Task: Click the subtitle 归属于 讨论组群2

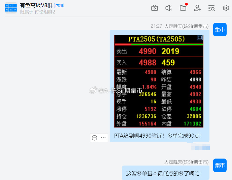Action: click(38, 12)
